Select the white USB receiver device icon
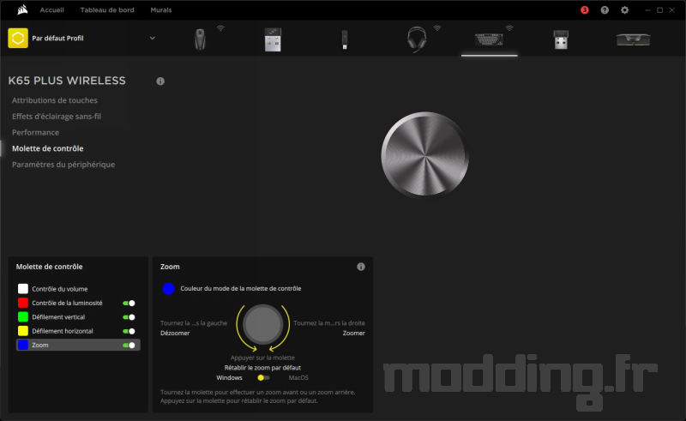The width and height of the screenshot is (686, 421). click(273, 39)
